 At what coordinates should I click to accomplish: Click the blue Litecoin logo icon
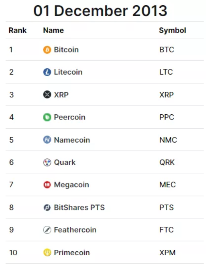click(47, 72)
